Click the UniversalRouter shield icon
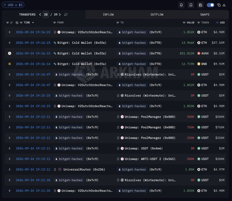 coord(60,170)
